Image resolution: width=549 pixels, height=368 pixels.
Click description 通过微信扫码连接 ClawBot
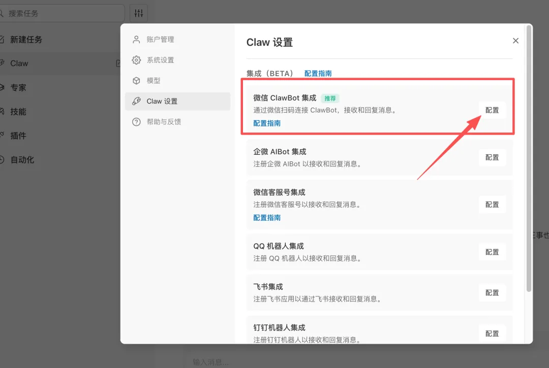click(x=325, y=110)
